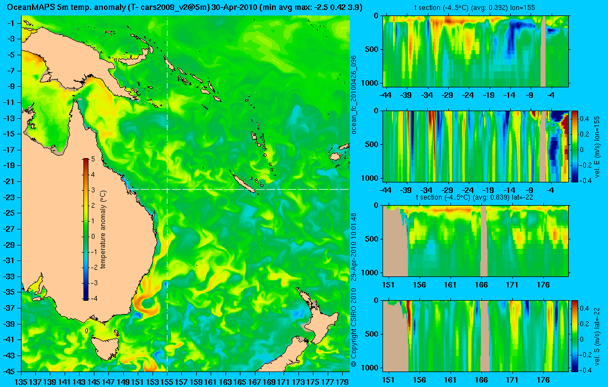
Task: Click the '© Copyright CSIRO 2010' notice
Action: click(354, 327)
